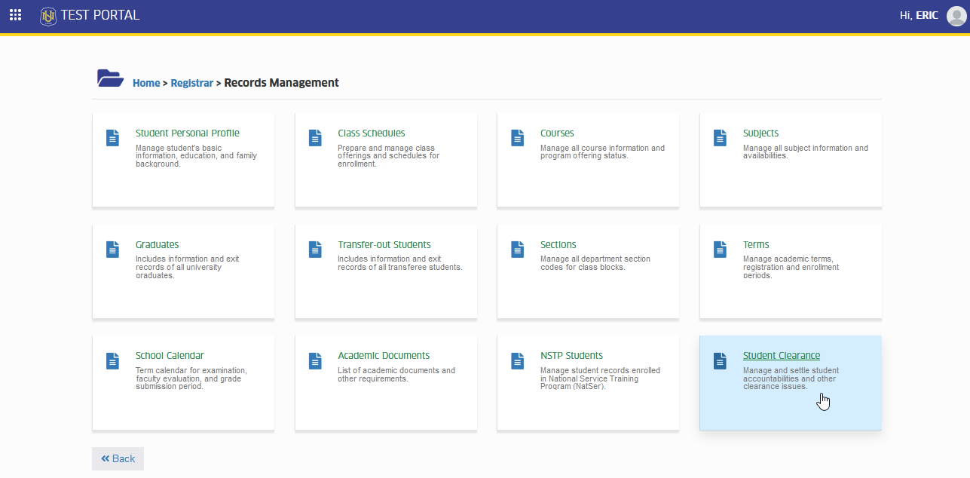Click description 'Term calendar for examination, faculty evaluation'

tap(191, 378)
